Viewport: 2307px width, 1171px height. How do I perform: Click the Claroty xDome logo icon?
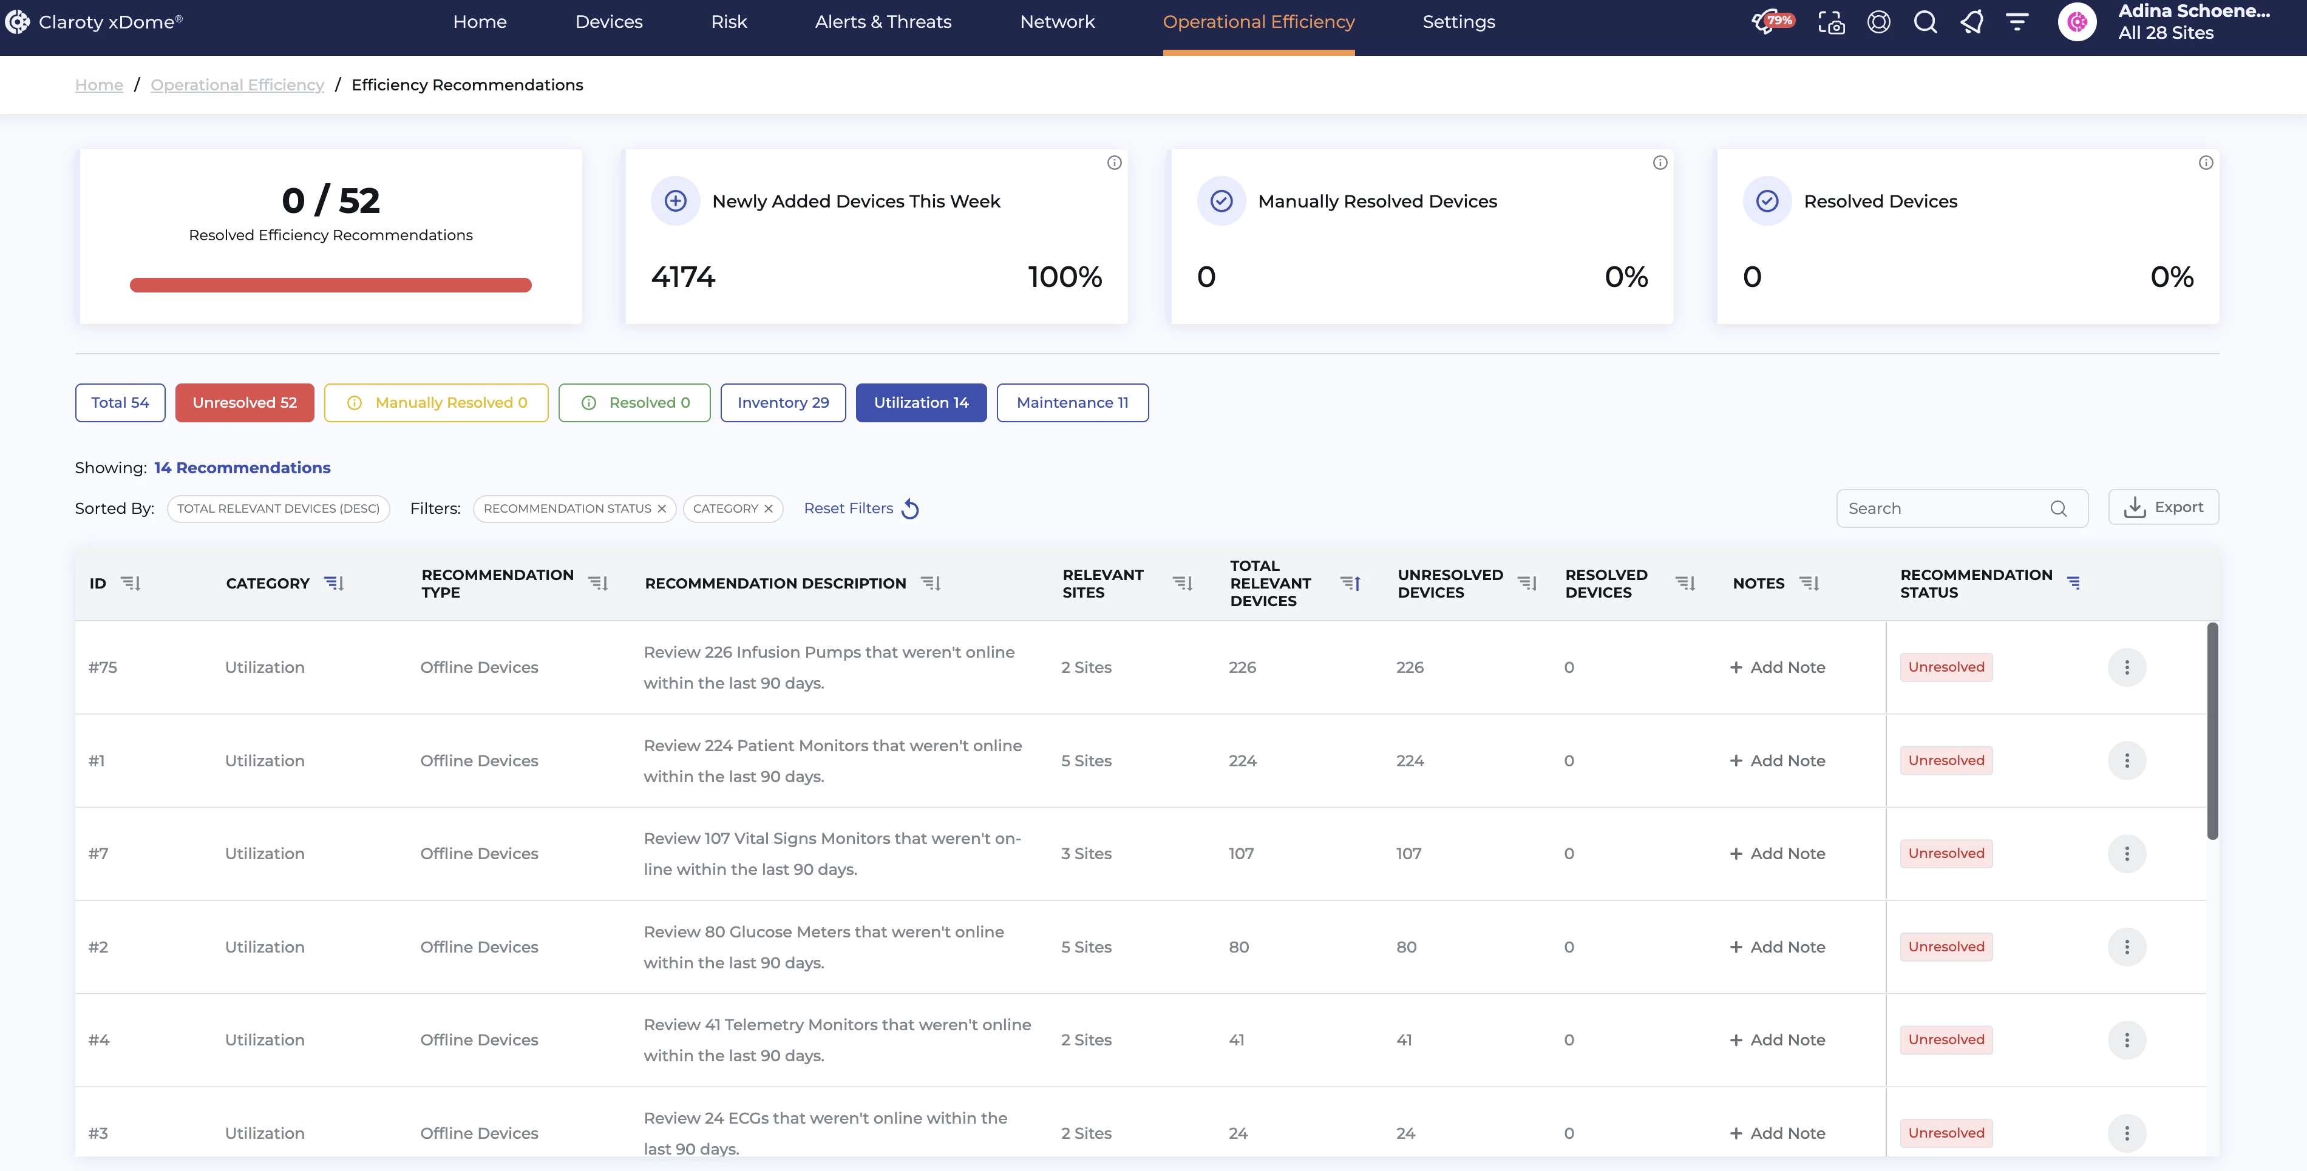point(17,21)
